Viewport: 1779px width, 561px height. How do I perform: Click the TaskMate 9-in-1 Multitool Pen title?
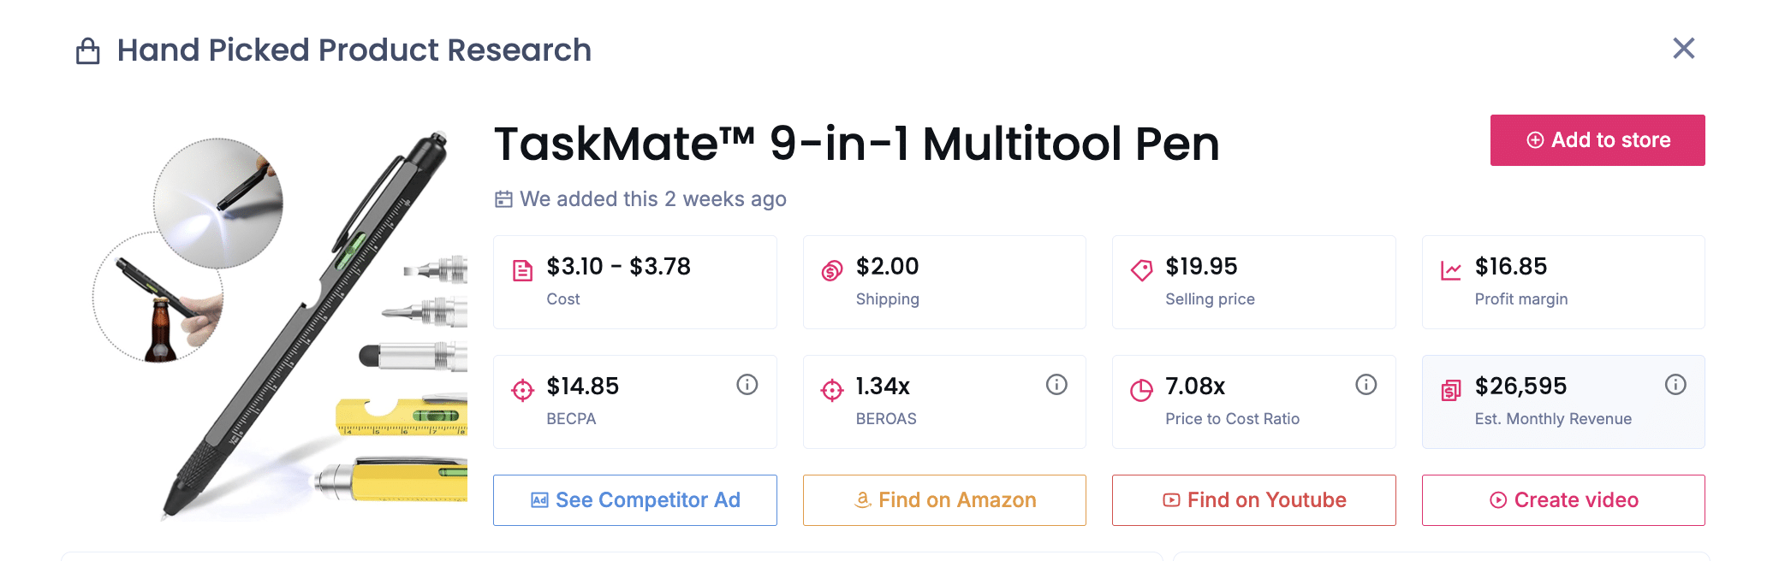(856, 144)
